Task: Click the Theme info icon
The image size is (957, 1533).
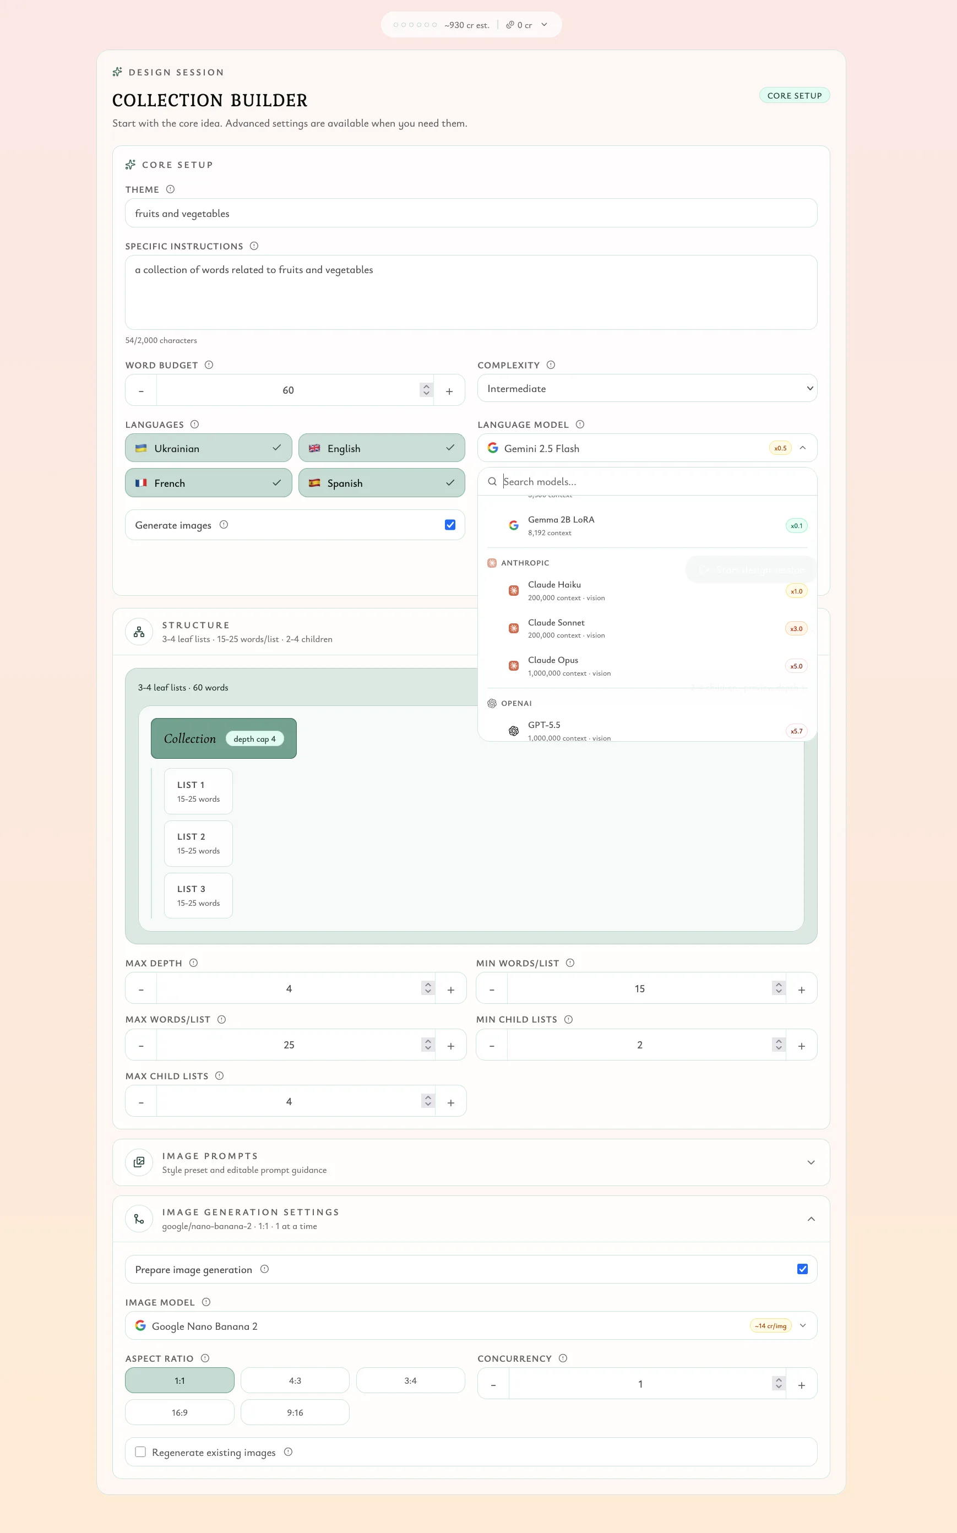Action: coord(170,189)
